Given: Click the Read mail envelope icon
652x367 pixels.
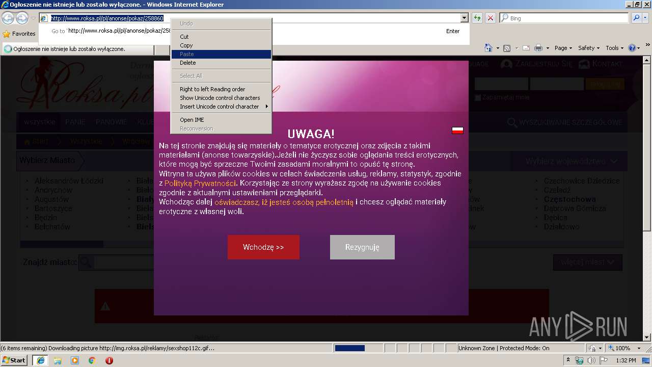Looking at the screenshot, I should (525, 48).
